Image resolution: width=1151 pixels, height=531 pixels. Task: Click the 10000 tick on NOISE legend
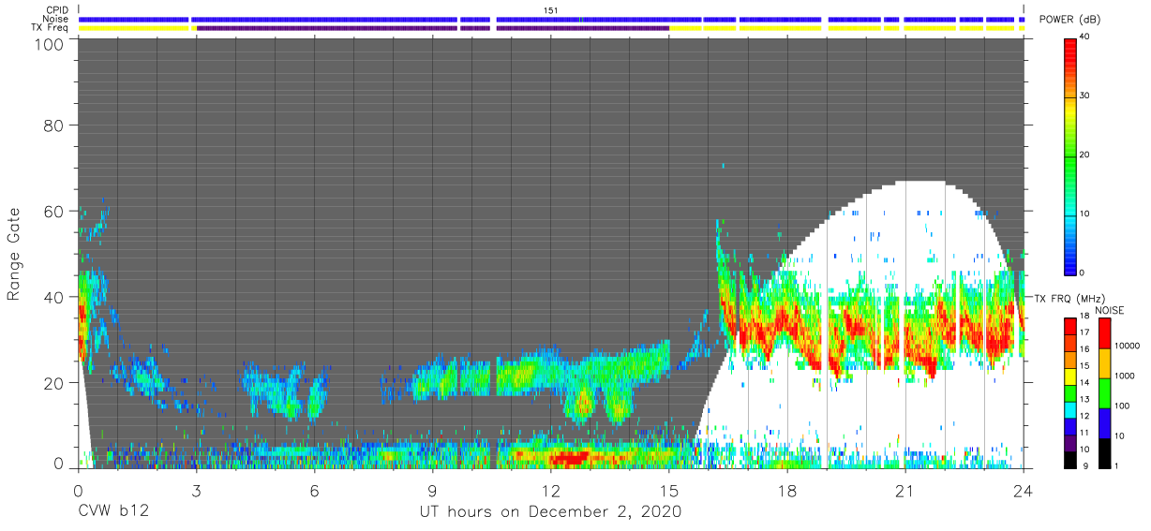click(x=1127, y=346)
